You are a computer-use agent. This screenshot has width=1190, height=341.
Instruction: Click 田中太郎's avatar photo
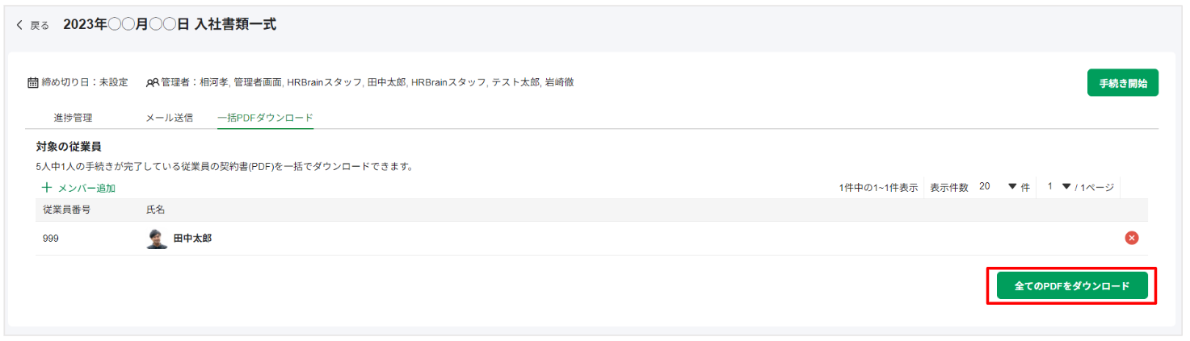coord(157,239)
